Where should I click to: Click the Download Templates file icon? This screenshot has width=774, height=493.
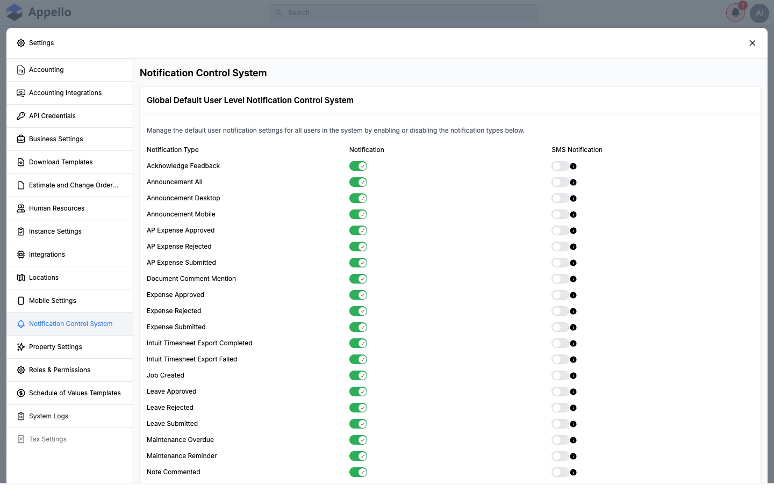tap(21, 162)
